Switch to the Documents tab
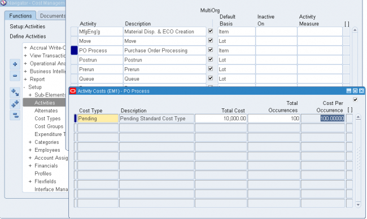The width and height of the screenshot is (367, 219). [52, 16]
